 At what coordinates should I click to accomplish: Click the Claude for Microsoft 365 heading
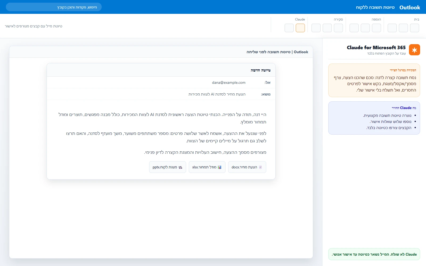[376, 48]
